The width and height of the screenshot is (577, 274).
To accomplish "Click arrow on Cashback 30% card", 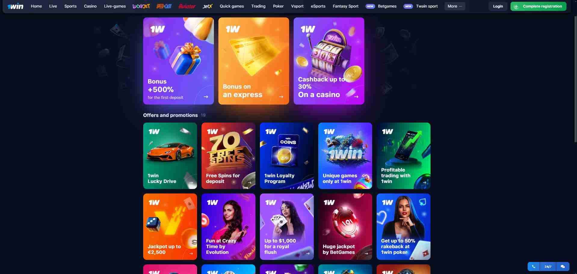I will point(356,97).
